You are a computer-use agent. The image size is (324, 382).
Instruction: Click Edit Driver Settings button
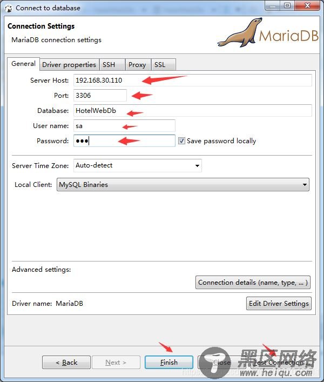(279, 303)
